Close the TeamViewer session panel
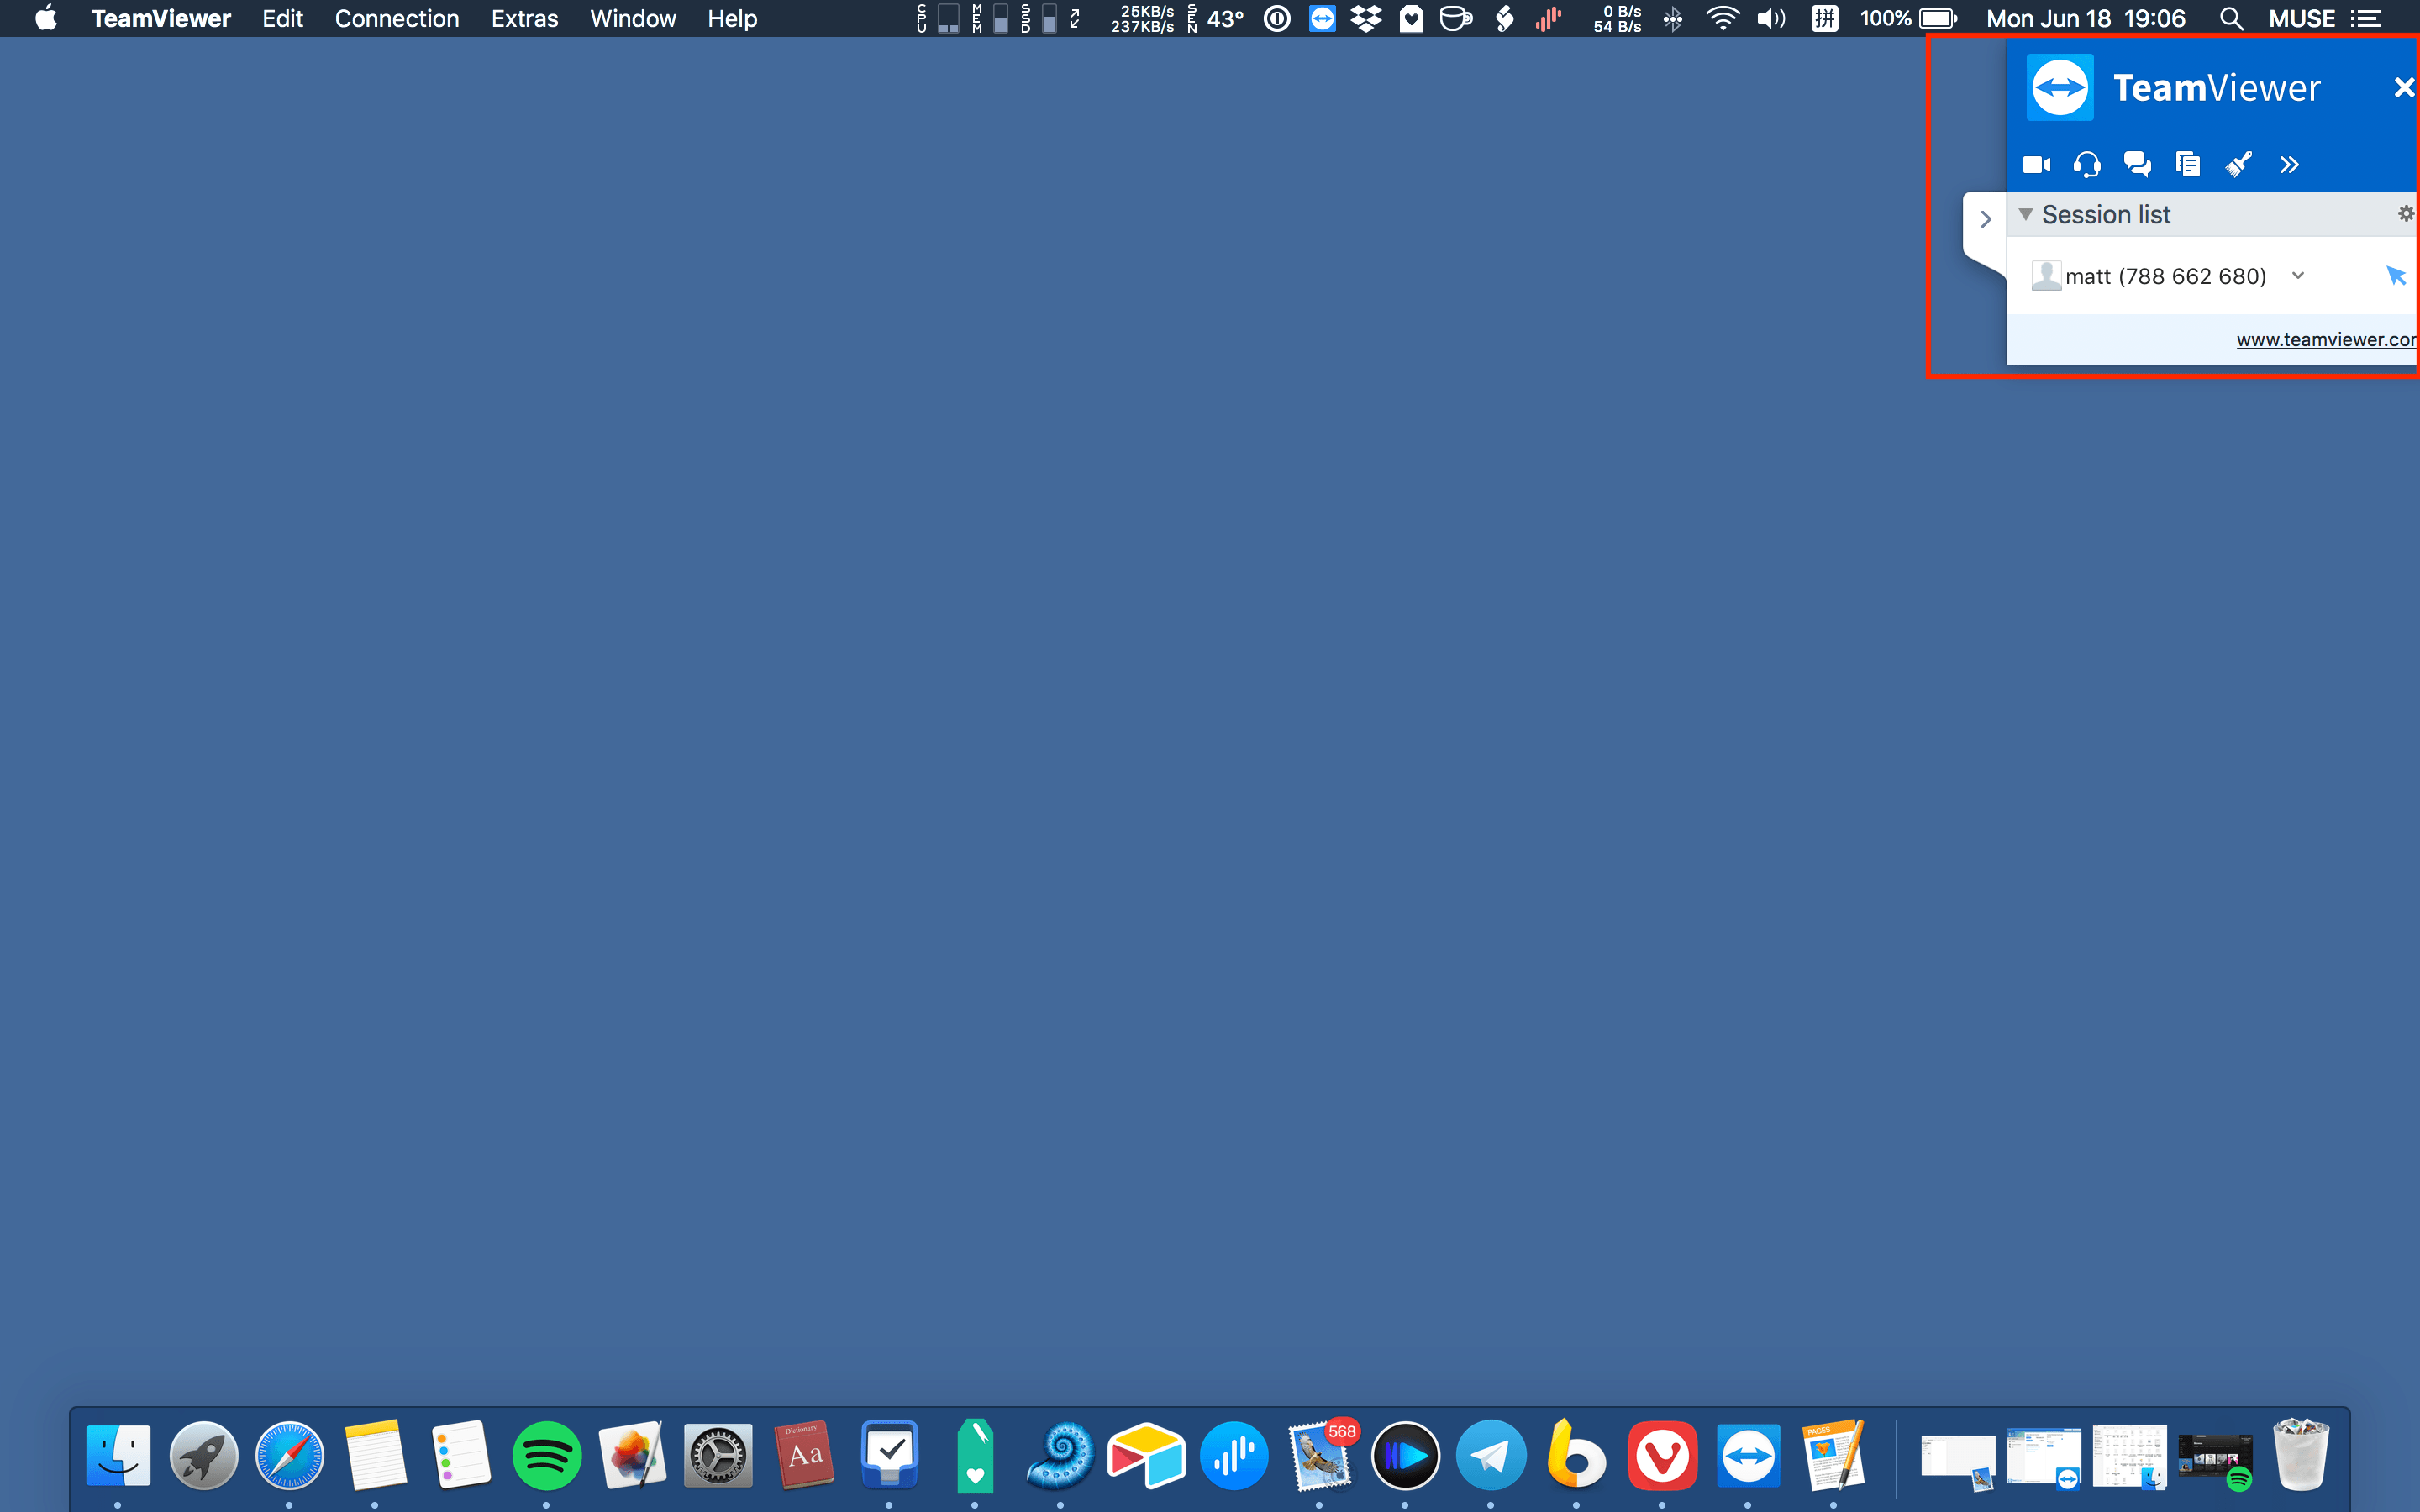Screen dimensions: 2420x1512 click(2405, 88)
